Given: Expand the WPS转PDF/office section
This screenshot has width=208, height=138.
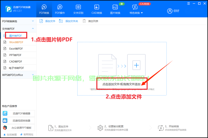Looking at the screenshot, I should (18, 75).
